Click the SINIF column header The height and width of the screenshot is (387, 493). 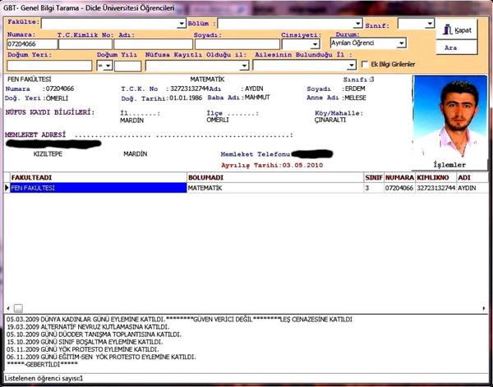(x=373, y=176)
